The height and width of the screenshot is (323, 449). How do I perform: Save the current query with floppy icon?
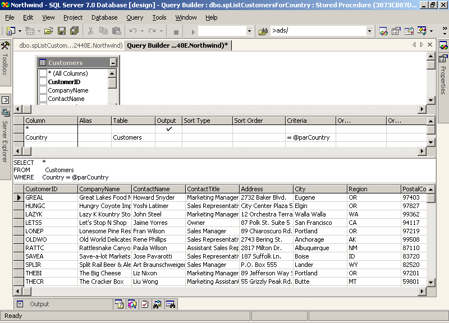(x=62, y=31)
